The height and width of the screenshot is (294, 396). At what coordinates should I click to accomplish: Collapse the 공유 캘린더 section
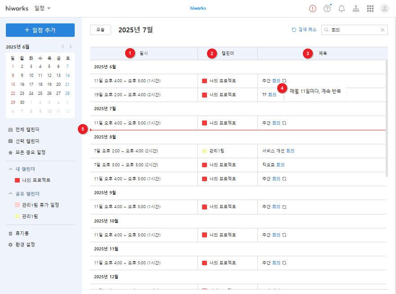point(10,194)
